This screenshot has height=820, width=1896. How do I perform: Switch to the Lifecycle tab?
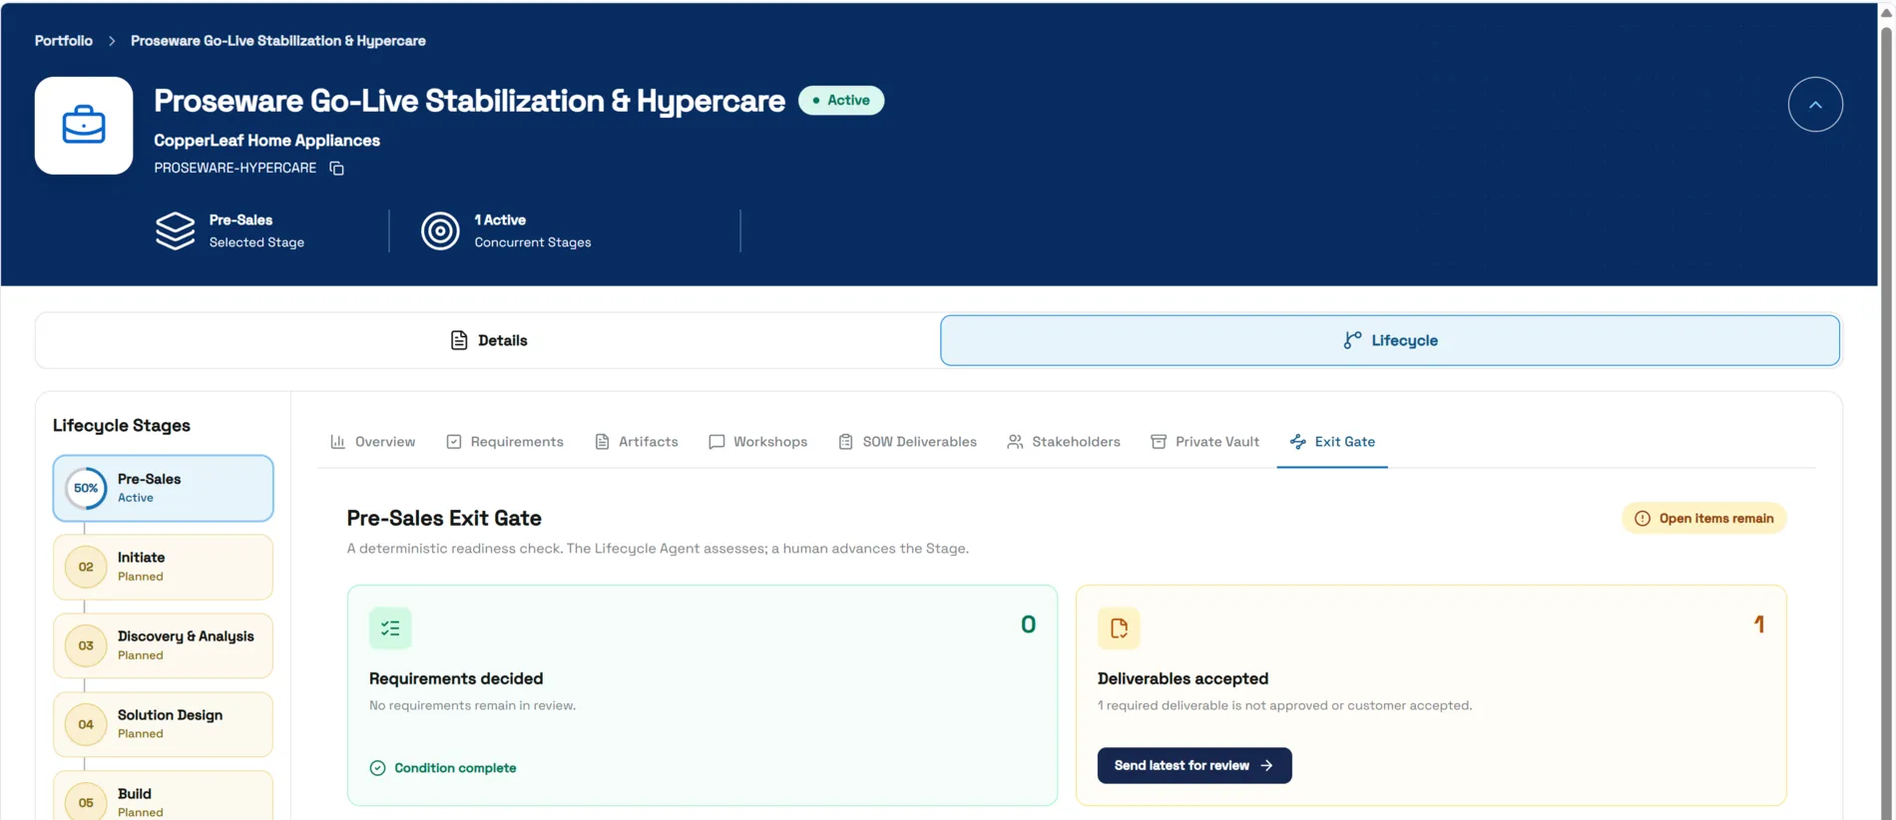[1390, 340]
